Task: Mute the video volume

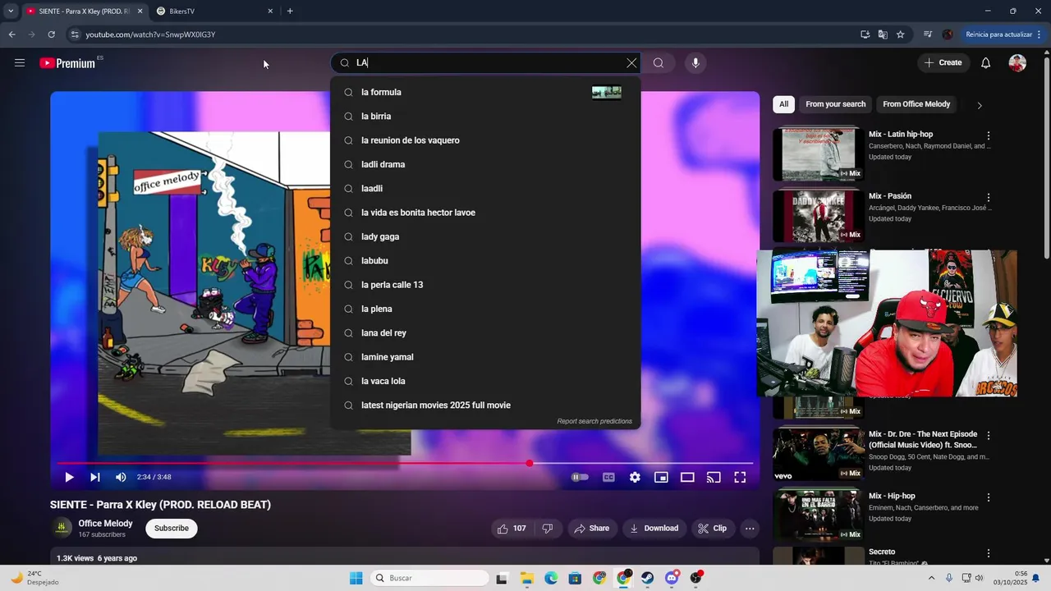Action: (121, 477)
